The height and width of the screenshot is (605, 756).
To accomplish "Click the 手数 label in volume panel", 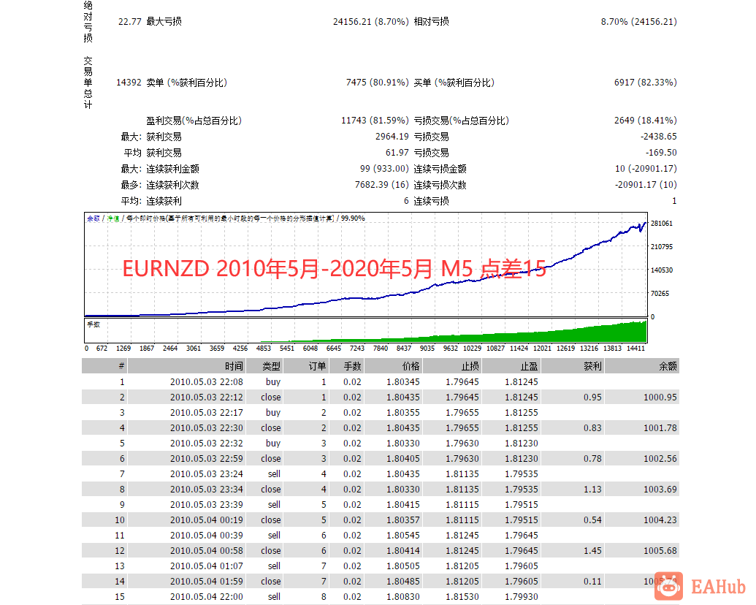I will [x=93, y=324].
